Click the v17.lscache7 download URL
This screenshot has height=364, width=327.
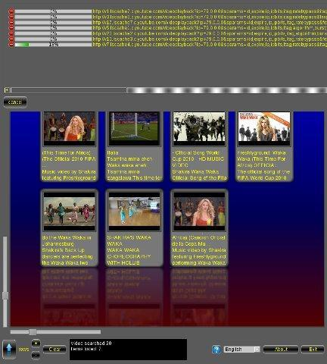210,23
